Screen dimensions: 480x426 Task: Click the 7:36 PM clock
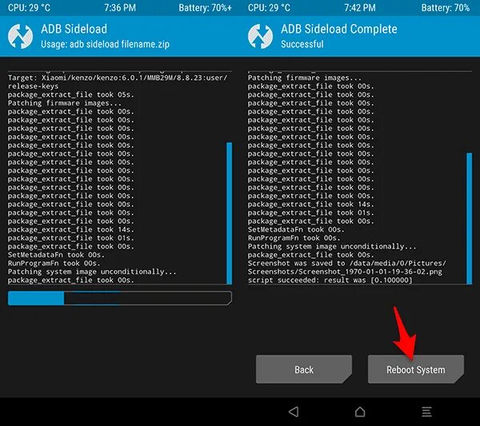point(120,8)
